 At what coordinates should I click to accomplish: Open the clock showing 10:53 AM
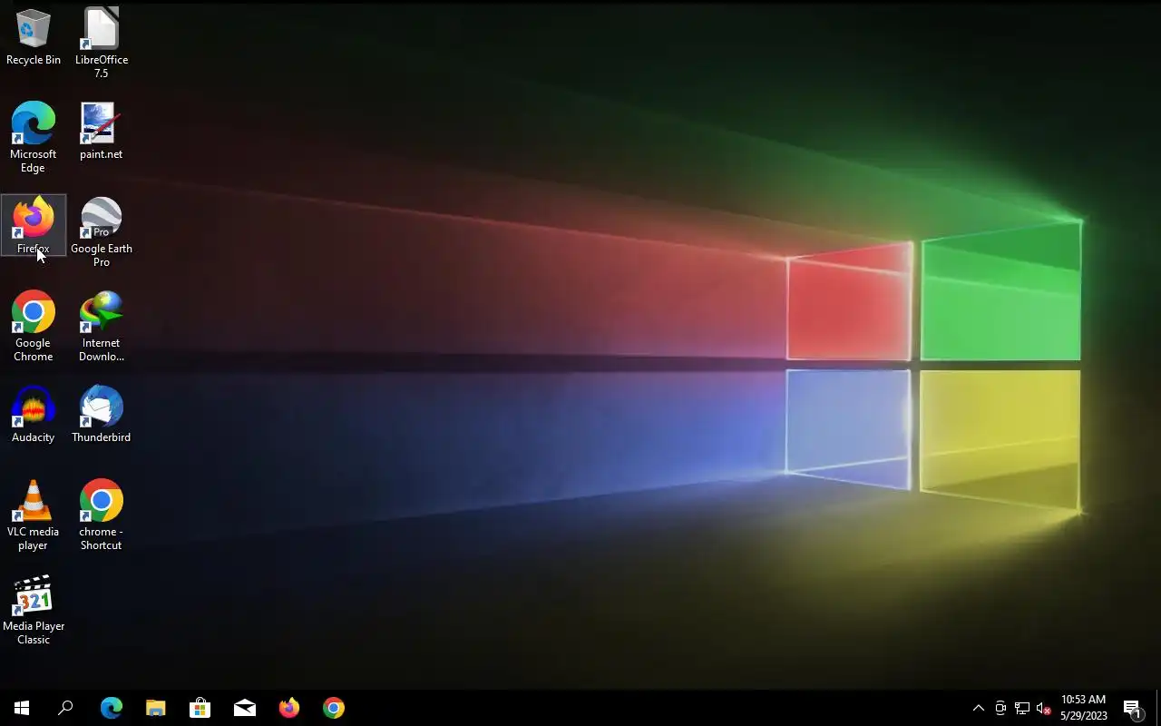[x=1084, y=708]
